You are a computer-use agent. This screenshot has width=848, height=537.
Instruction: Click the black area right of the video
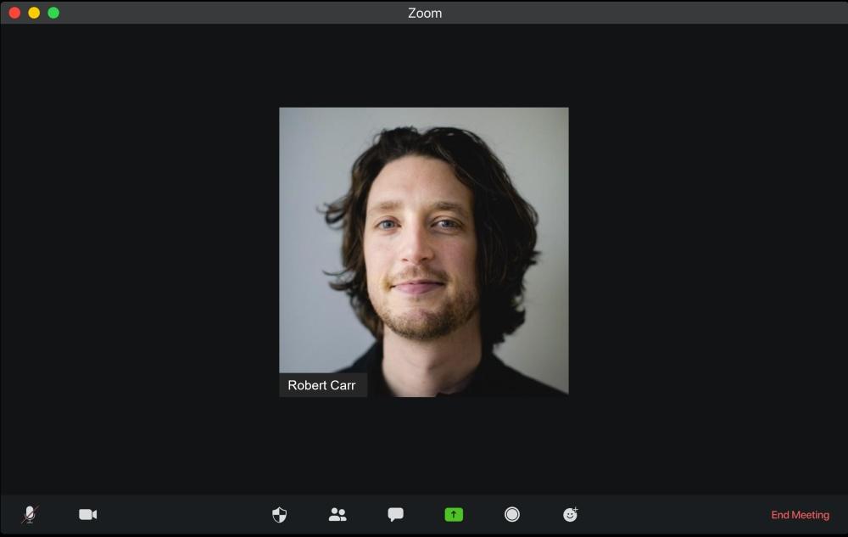coord(708,255)
